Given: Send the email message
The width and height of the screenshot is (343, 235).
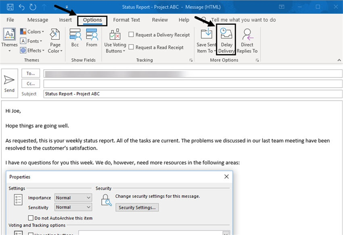Looking at the screenshot, I should tap(9, 83).
